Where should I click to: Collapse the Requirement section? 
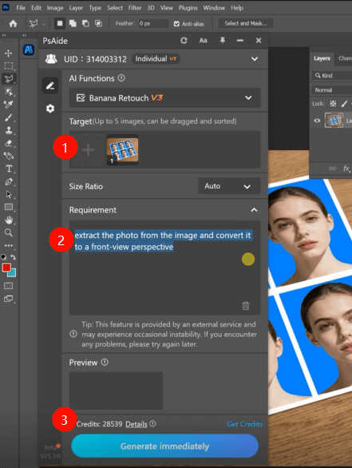point(254,210)
